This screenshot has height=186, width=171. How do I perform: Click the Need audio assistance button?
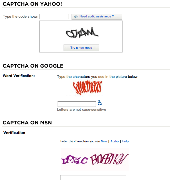tap(97, 17)
